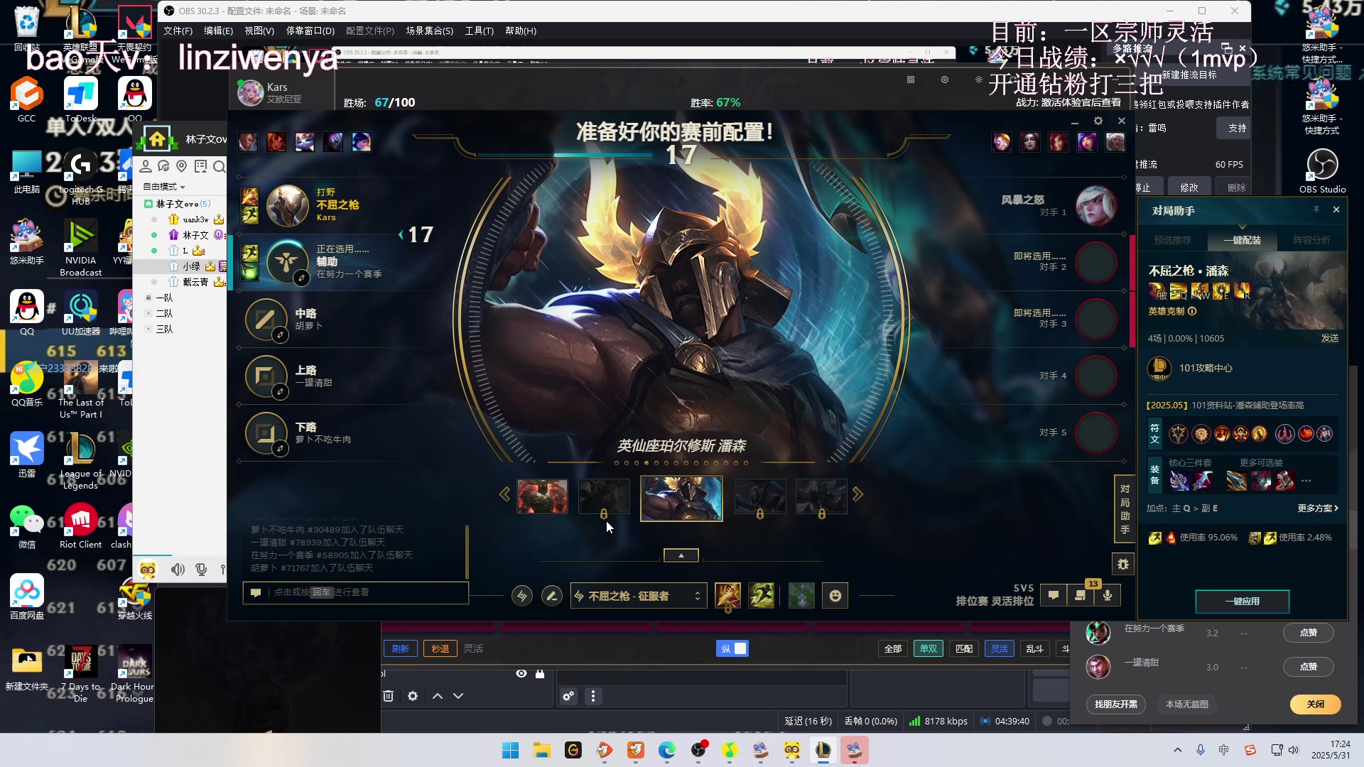
Task: Open the ward skin selector icon
Action: point(801,596)
